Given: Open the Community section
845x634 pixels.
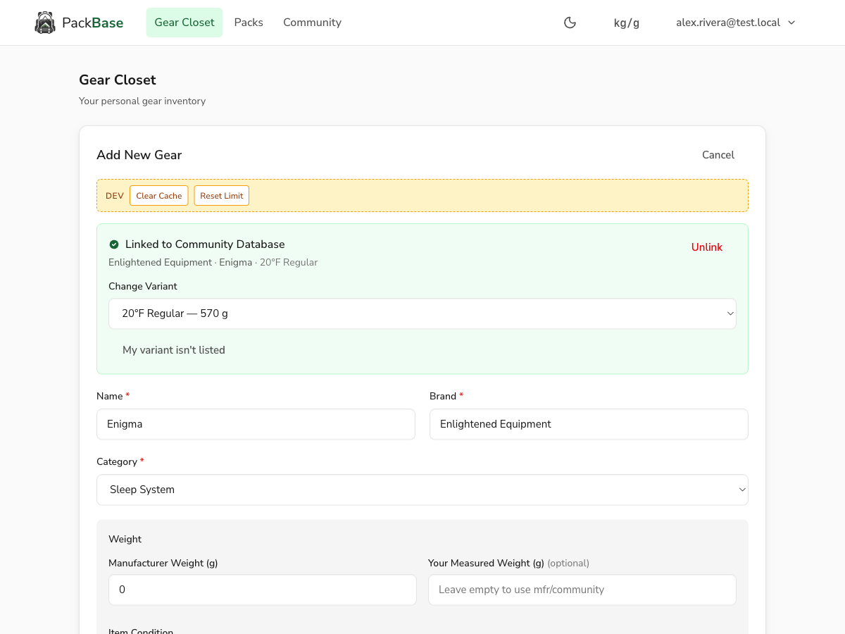Looking at the screenshot, I should [x=312, y=22].
